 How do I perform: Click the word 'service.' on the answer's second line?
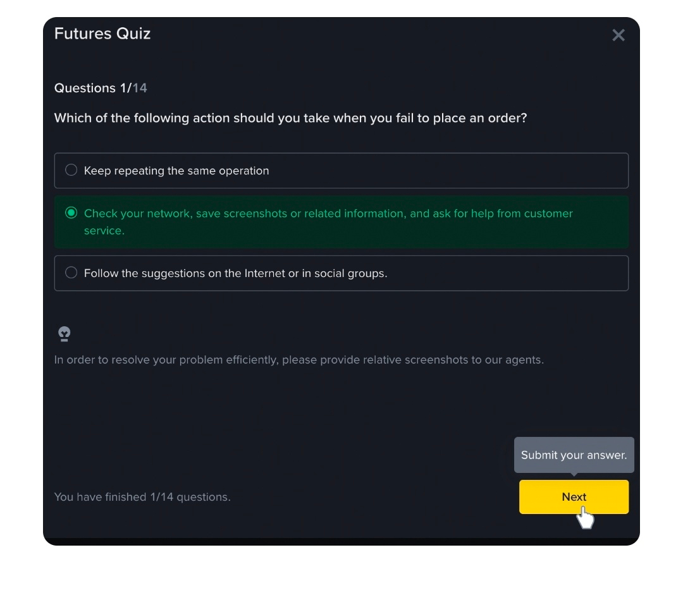(x=104, y=231)
